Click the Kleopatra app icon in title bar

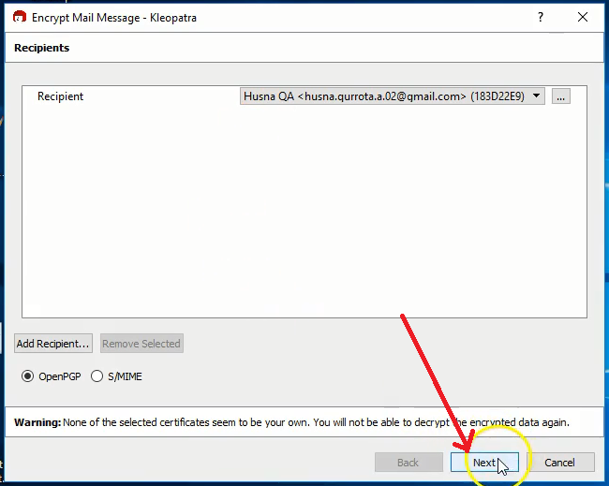point(19,18)
